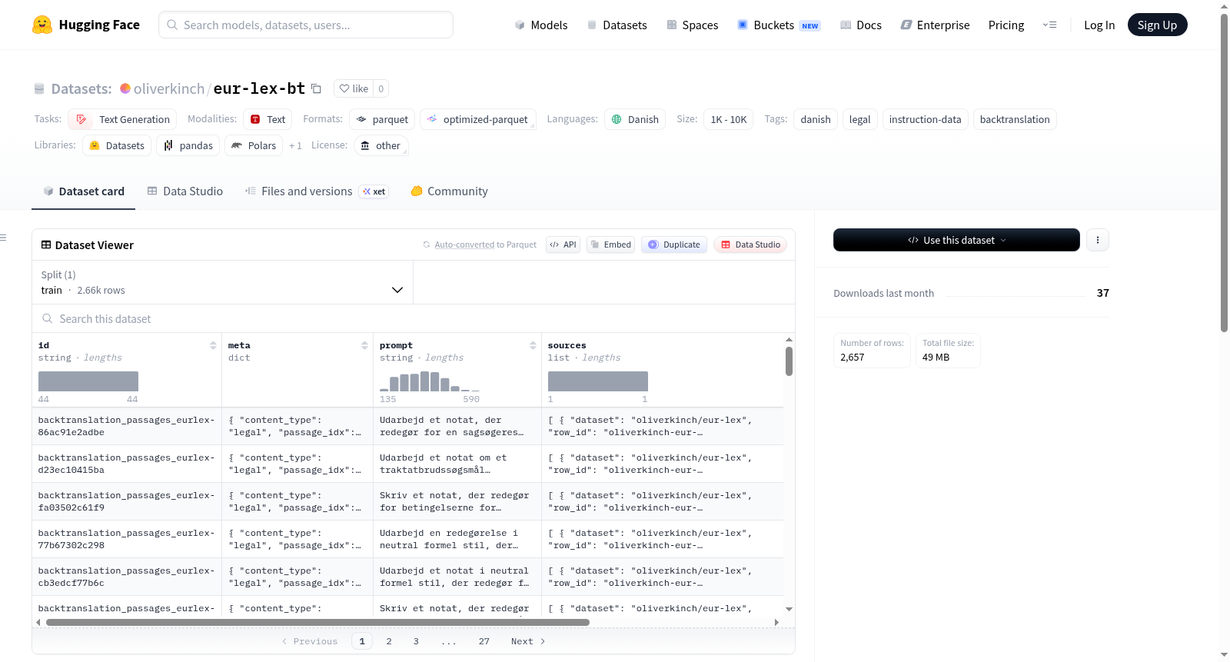
Task: Sort the meta column
Action: click(364, 345)
